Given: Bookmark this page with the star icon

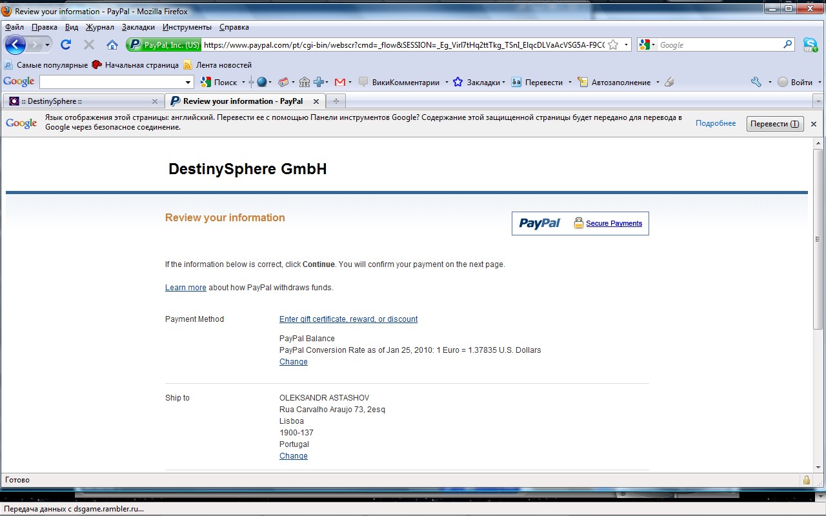Looking at the screenshot, I should [x=613, y=45].
